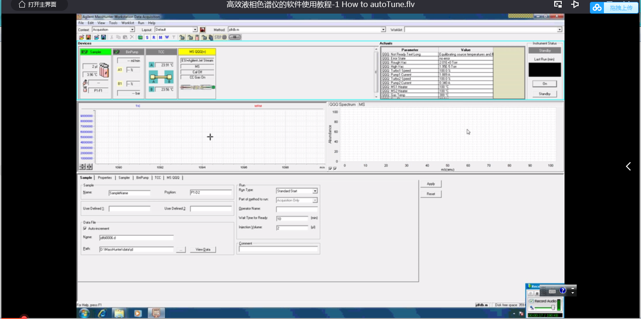Click the grey T toolbar button
Image resolution: width=641 pixels, height=319 pixels.
pyautogui.click(x=174, y=37)
